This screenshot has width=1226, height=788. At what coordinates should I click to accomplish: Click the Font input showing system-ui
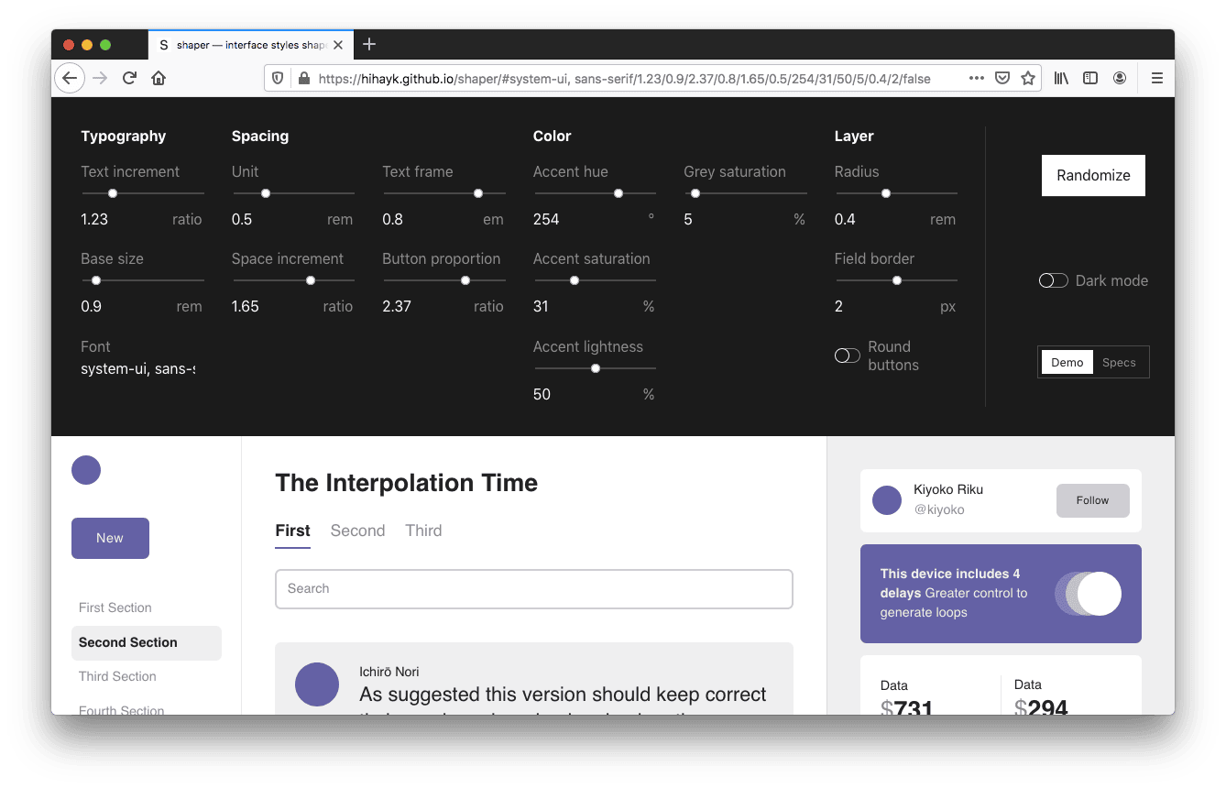(138, 368)
